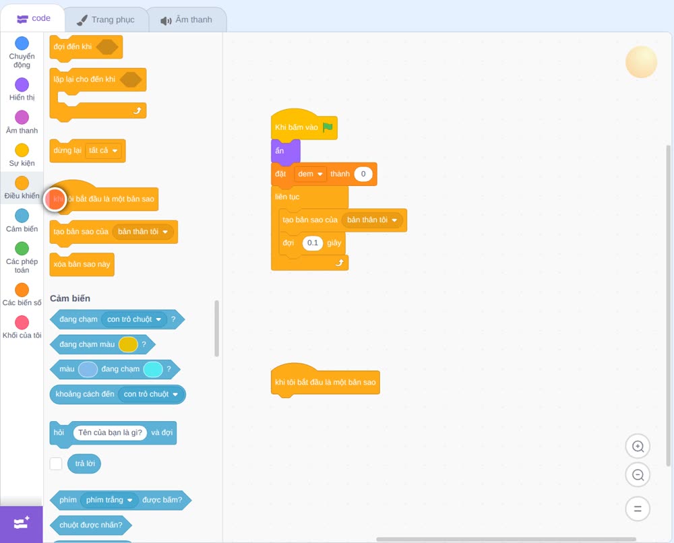Pick the cyan color in 'màu đang chạm'
This screenshot has width=674, height=543.
click(x=153, y=369)
